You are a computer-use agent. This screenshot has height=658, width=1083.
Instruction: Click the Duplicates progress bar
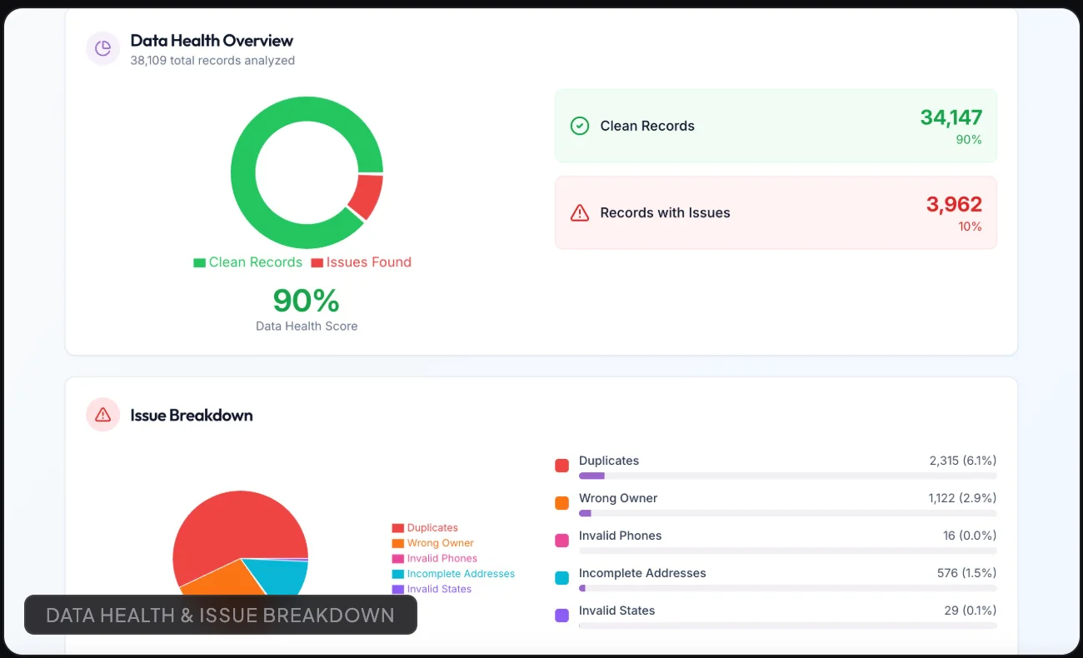point(787,476)
